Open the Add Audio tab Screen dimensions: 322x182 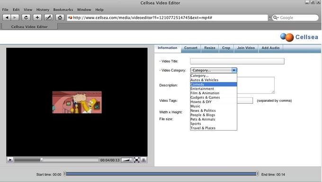270,48
